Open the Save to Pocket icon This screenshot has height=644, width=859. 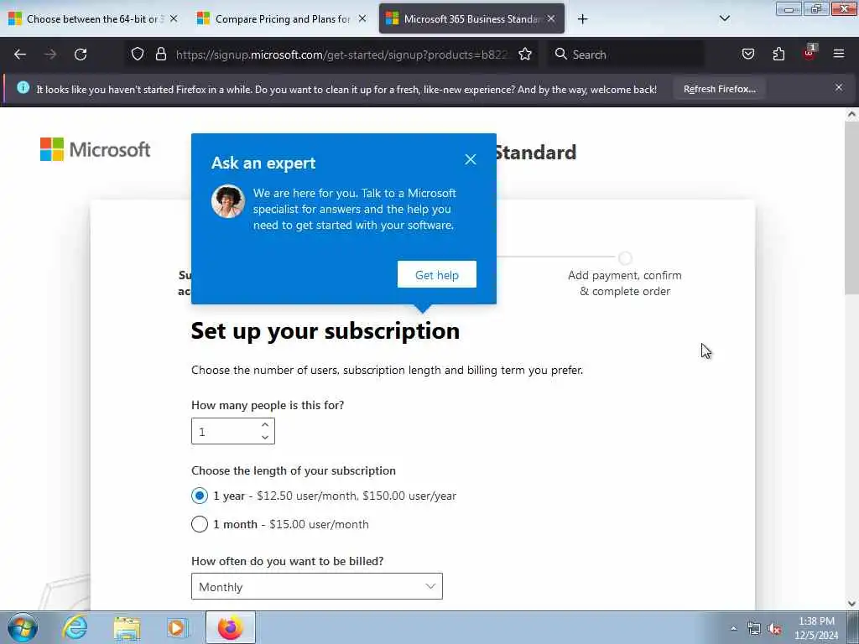(747, 54)
